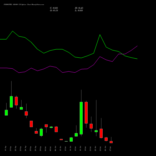Click the green candle above 21 Sep
The height and width of the screenshot is (156, 156).
pos(11,102)
